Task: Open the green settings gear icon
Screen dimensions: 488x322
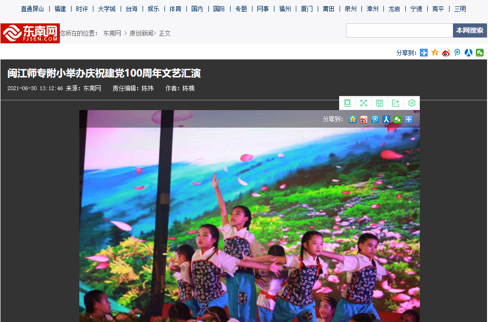Action: pyautogui.click(x=412, y=103)
